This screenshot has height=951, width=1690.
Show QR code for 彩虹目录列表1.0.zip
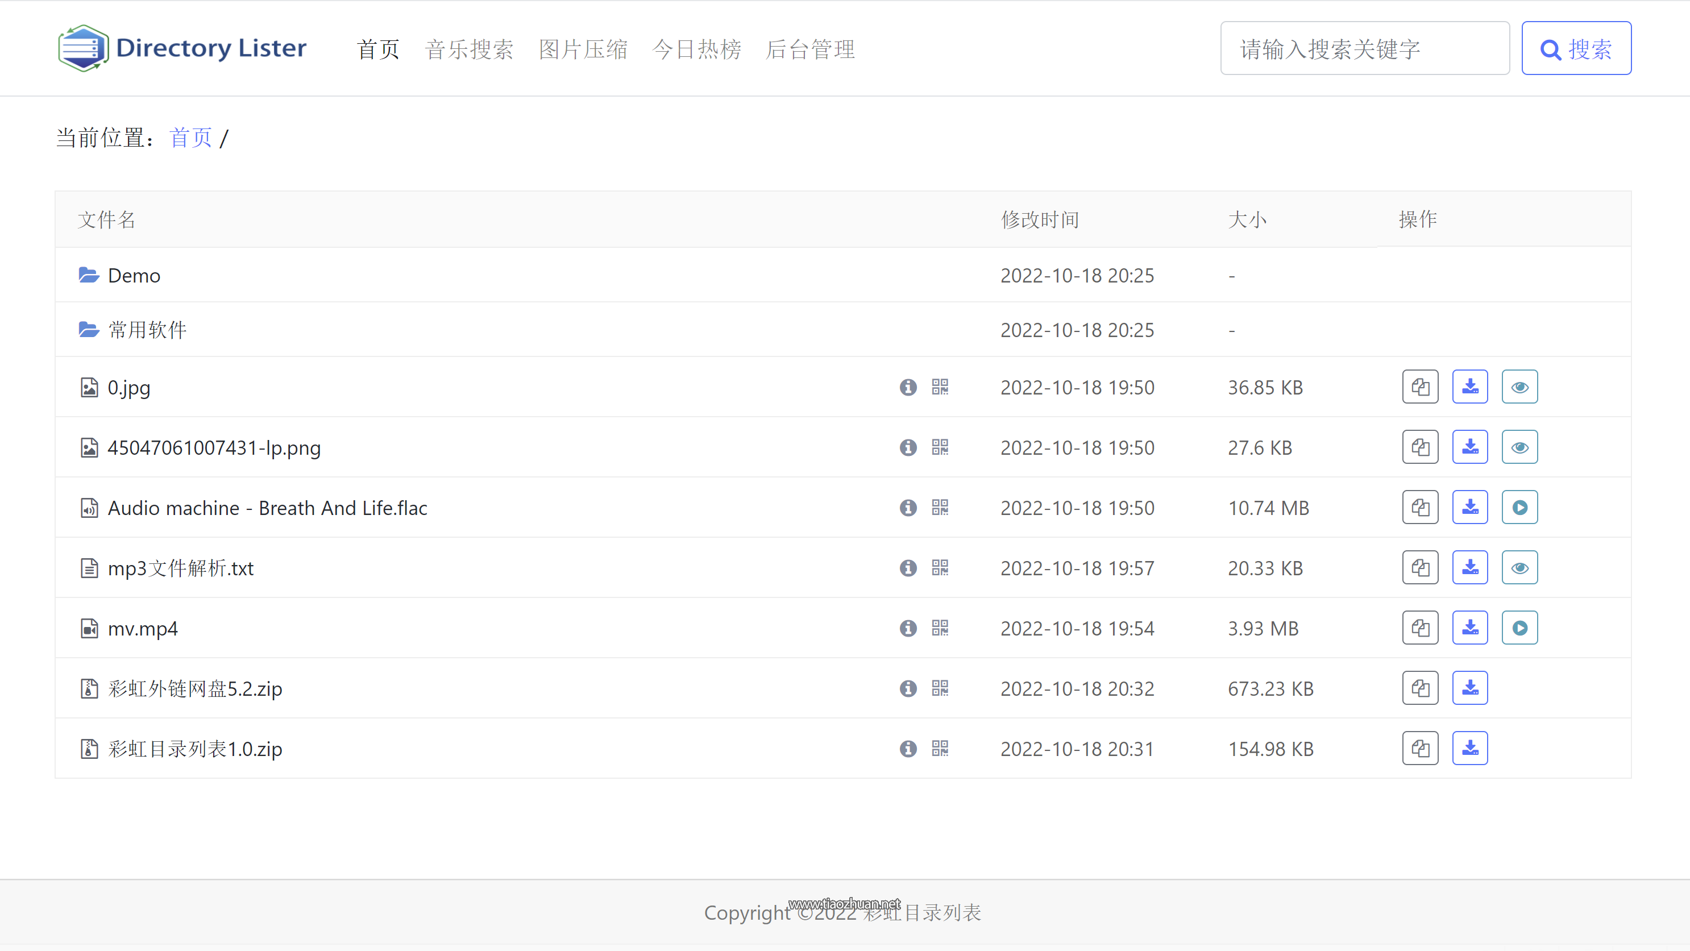940,749
